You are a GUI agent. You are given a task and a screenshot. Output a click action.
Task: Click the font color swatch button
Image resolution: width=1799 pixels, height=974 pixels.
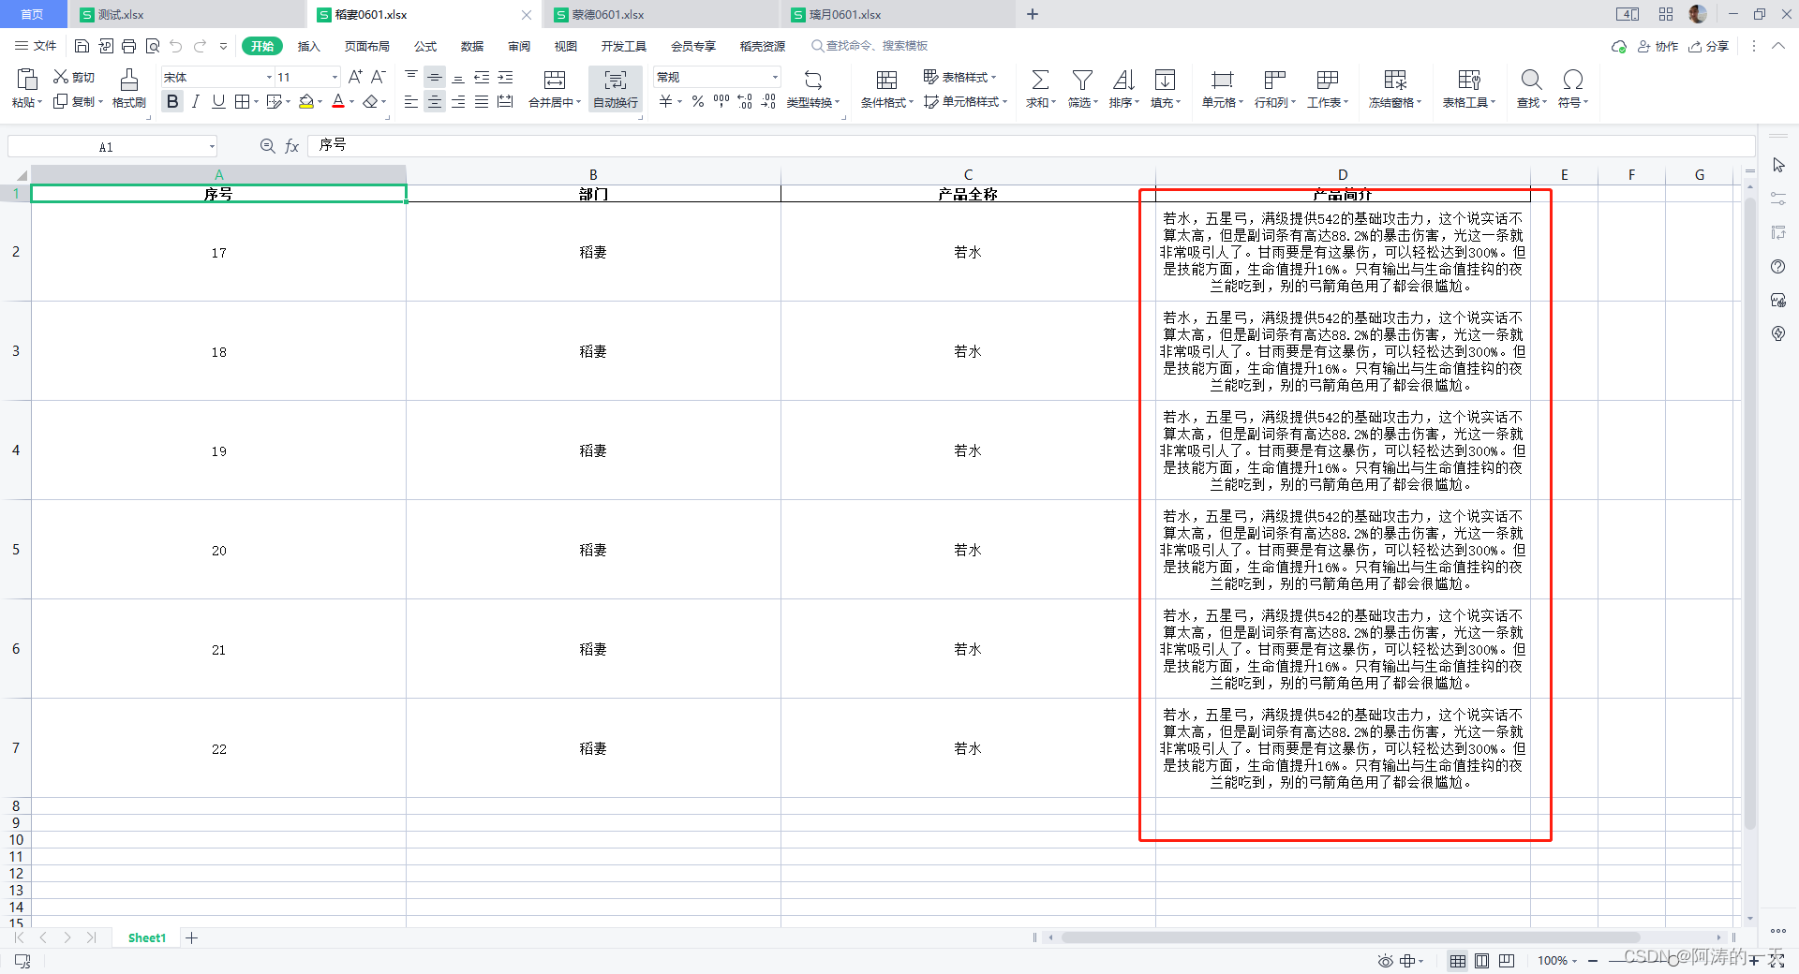coord(338,101)
